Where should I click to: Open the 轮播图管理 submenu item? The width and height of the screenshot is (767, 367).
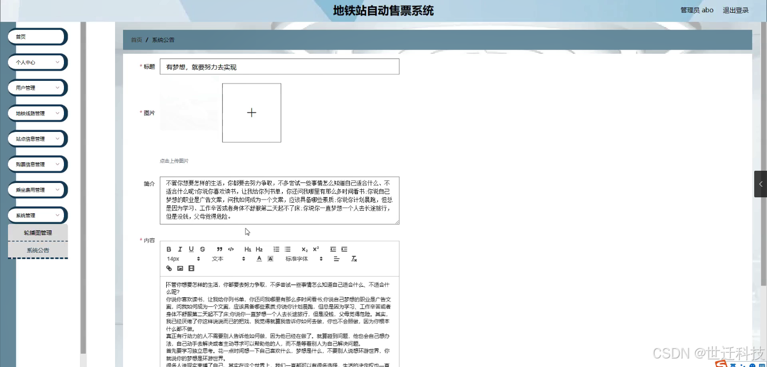point(38,233)
